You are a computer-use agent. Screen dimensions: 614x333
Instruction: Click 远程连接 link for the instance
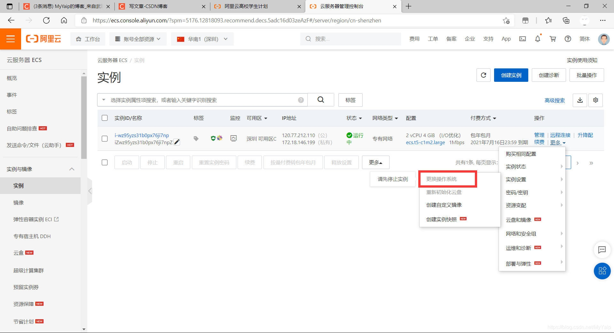pos(560,135)
